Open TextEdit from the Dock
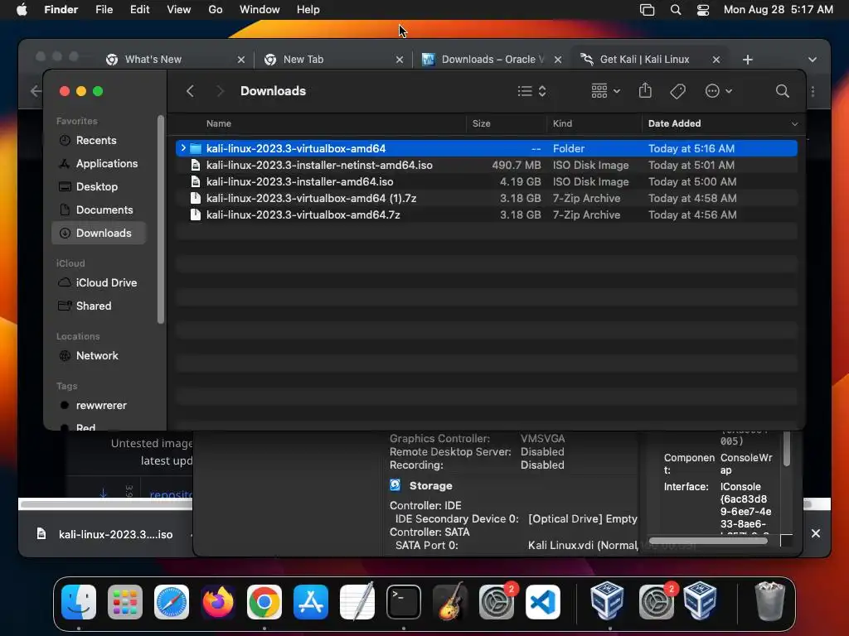 pyautogui.click(x=357, y=602)
